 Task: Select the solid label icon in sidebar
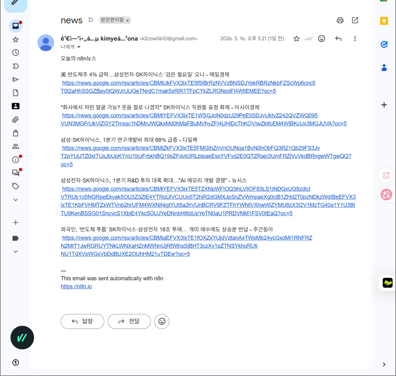tap(16, 238)
